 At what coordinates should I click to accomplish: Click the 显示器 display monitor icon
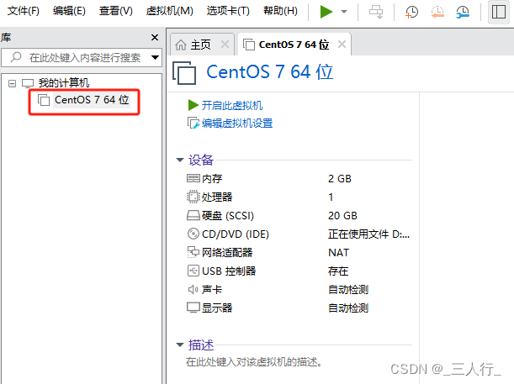[193, 308]
